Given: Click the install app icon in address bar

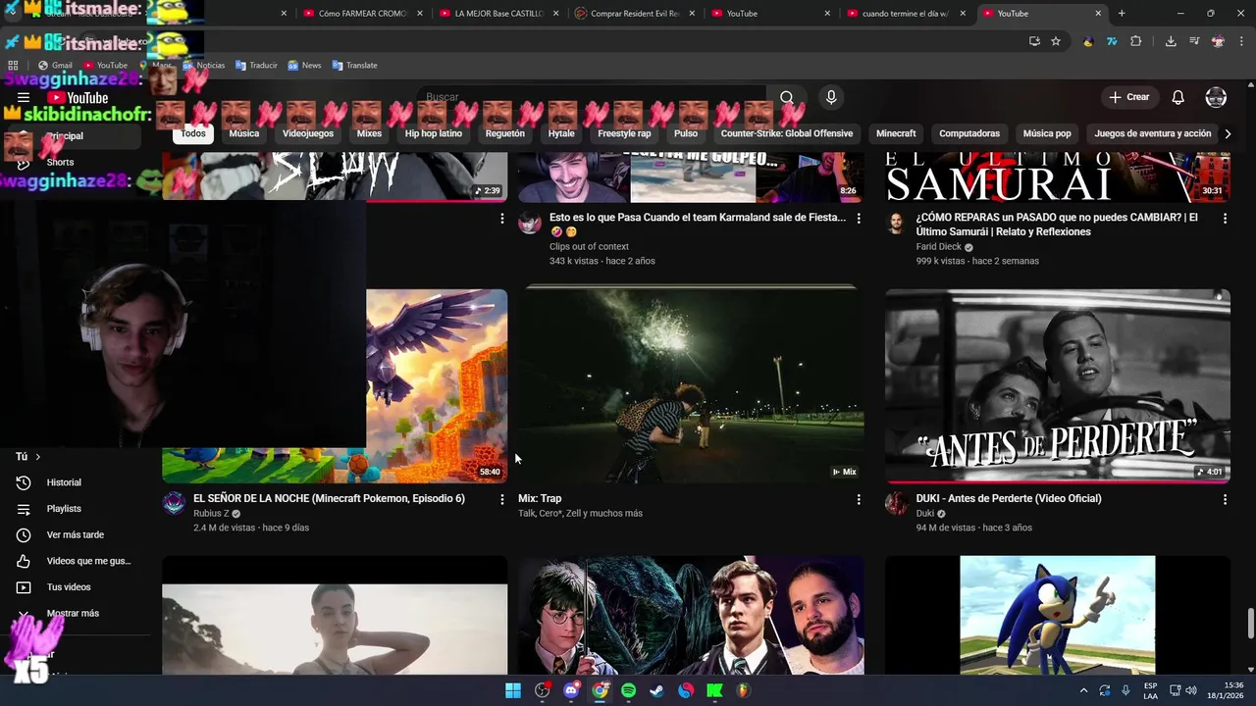Looking at the screenshot, I should [1034, 41].
